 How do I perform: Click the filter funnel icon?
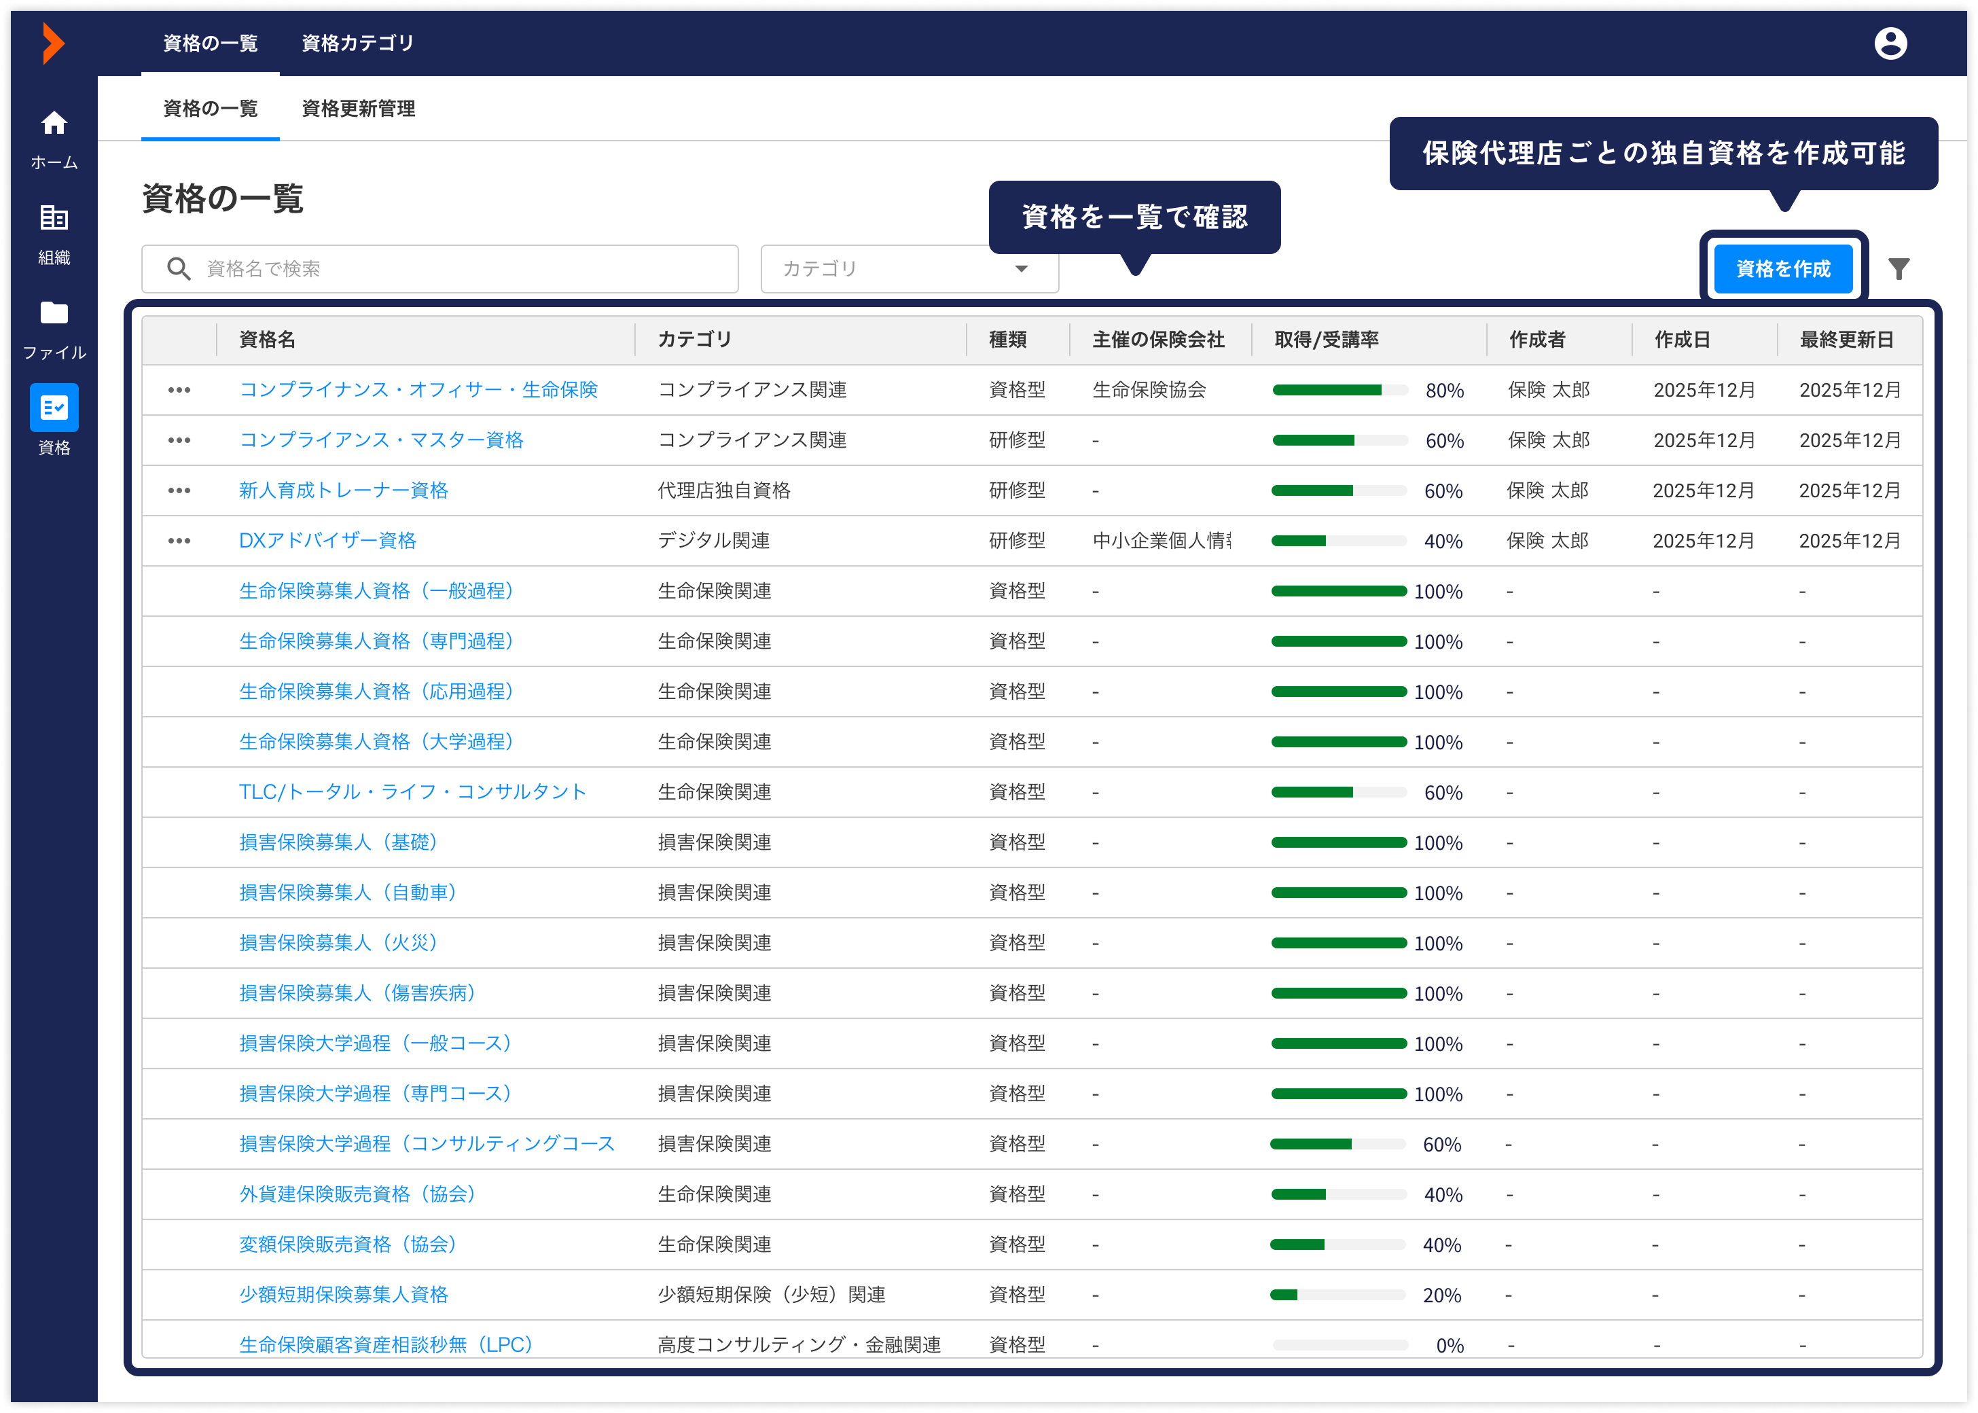pos(1899,269)
